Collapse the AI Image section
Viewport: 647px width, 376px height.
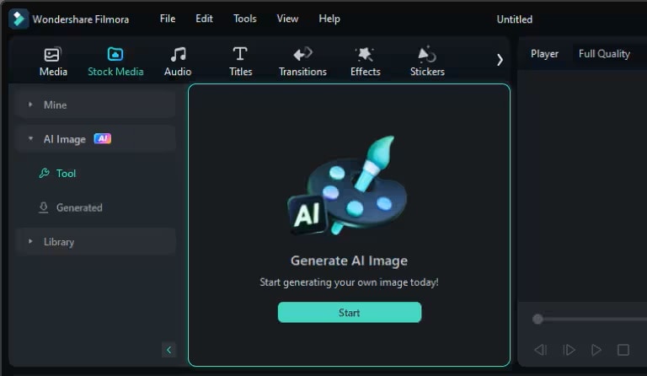[98, 139]
